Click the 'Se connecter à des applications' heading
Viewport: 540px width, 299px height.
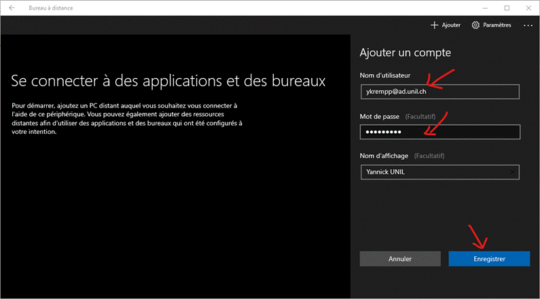point(168,82)
